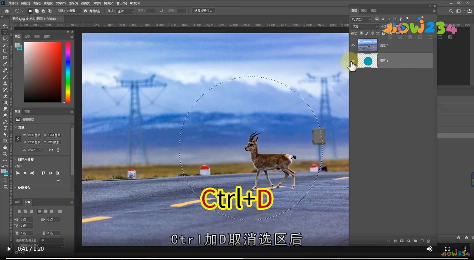Select the Gradient tool
Image resolution: width=474 pixels, height=260 pixels.
pyautogui.click(x=5, y=102)
